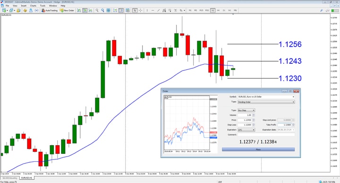Select the crosshair tool
Image resolution: width=340 pixels, height=183 pixels.
coord(141,10)
